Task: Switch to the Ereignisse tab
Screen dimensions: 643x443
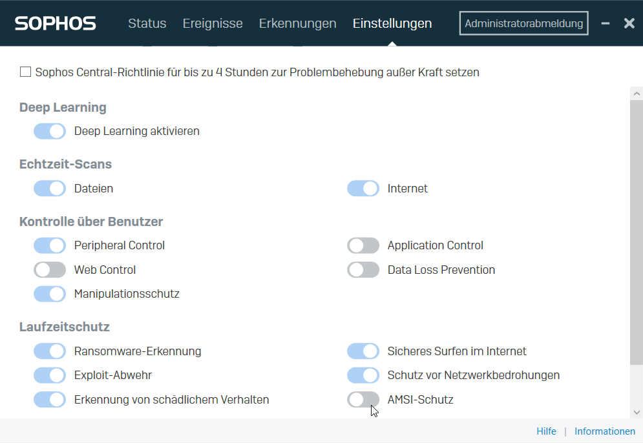Action: point(213,23)
